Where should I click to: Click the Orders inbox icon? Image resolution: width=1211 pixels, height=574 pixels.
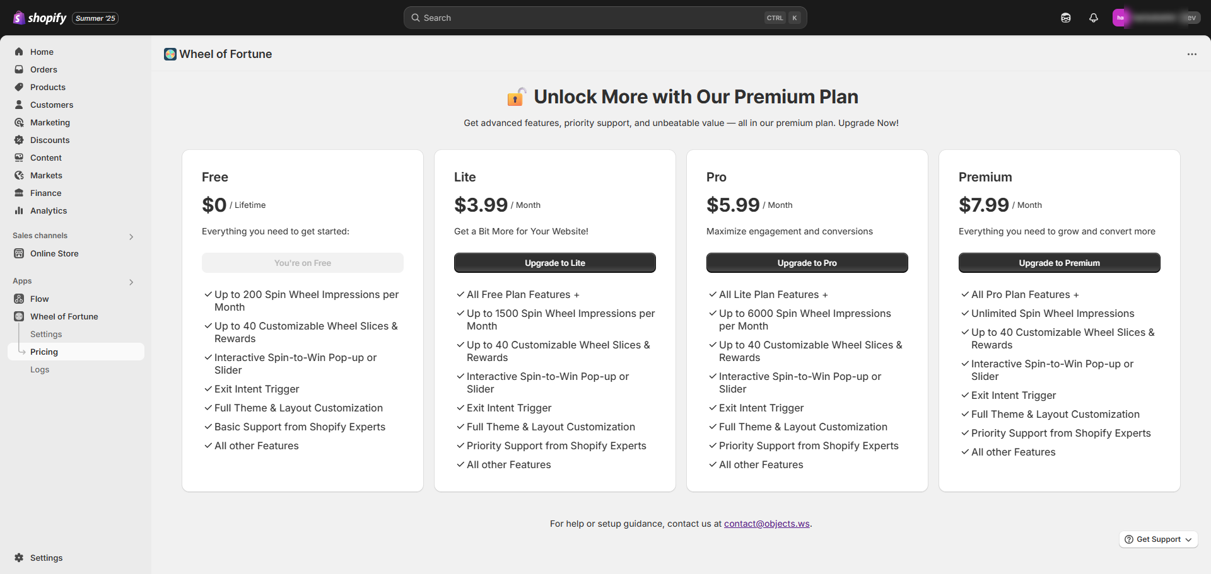click(x=19, y=69)
